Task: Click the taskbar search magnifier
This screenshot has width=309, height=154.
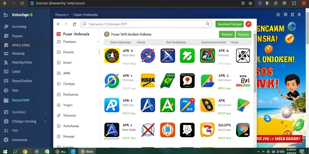Action: [x=15, y=152]
